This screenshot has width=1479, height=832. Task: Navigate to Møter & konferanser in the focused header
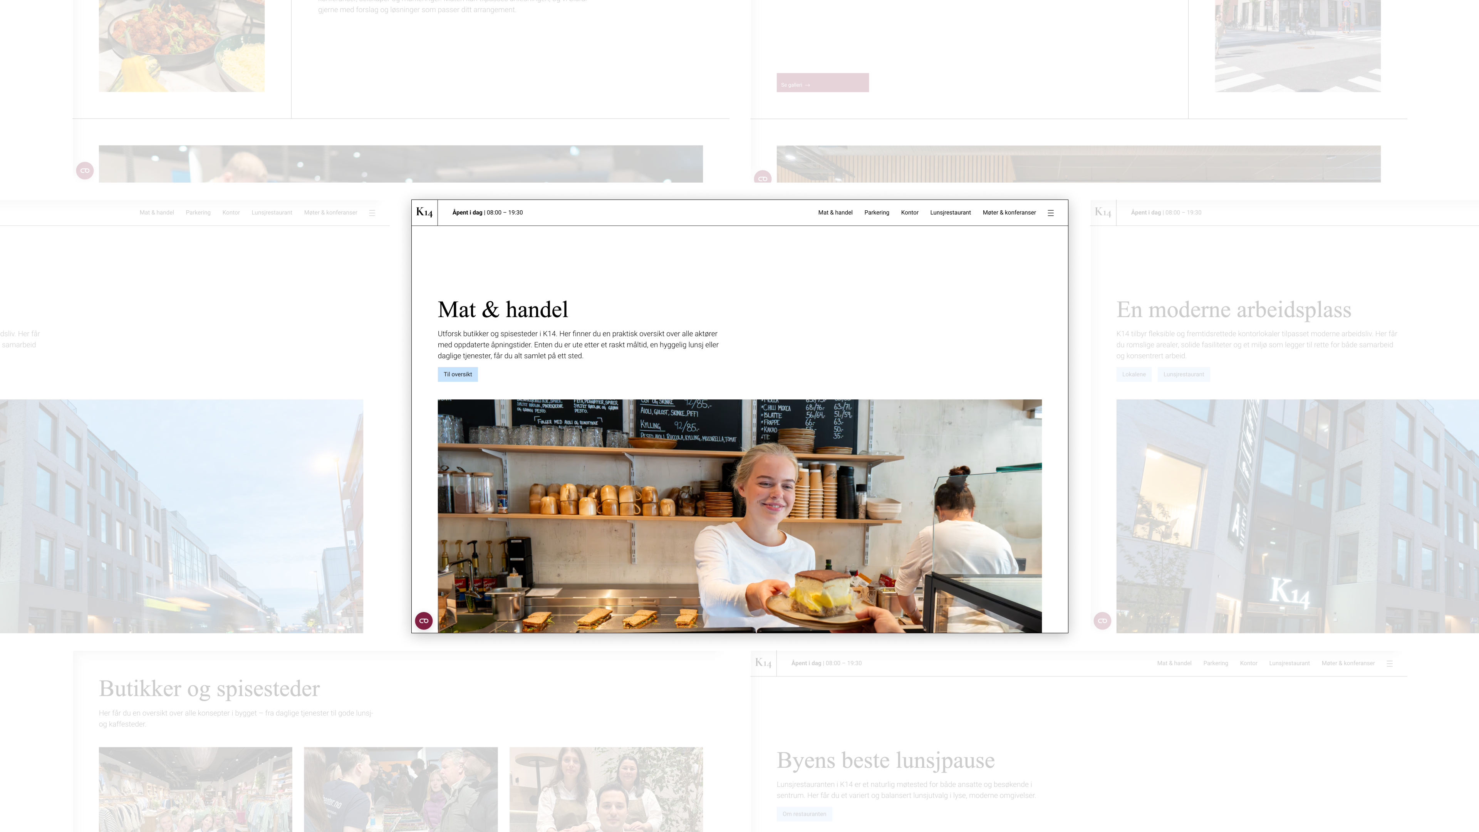tap(1009, 213)
